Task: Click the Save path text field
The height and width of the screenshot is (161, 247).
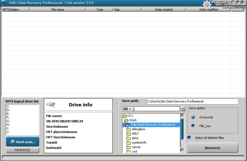Action: click(x=192, y=101)
